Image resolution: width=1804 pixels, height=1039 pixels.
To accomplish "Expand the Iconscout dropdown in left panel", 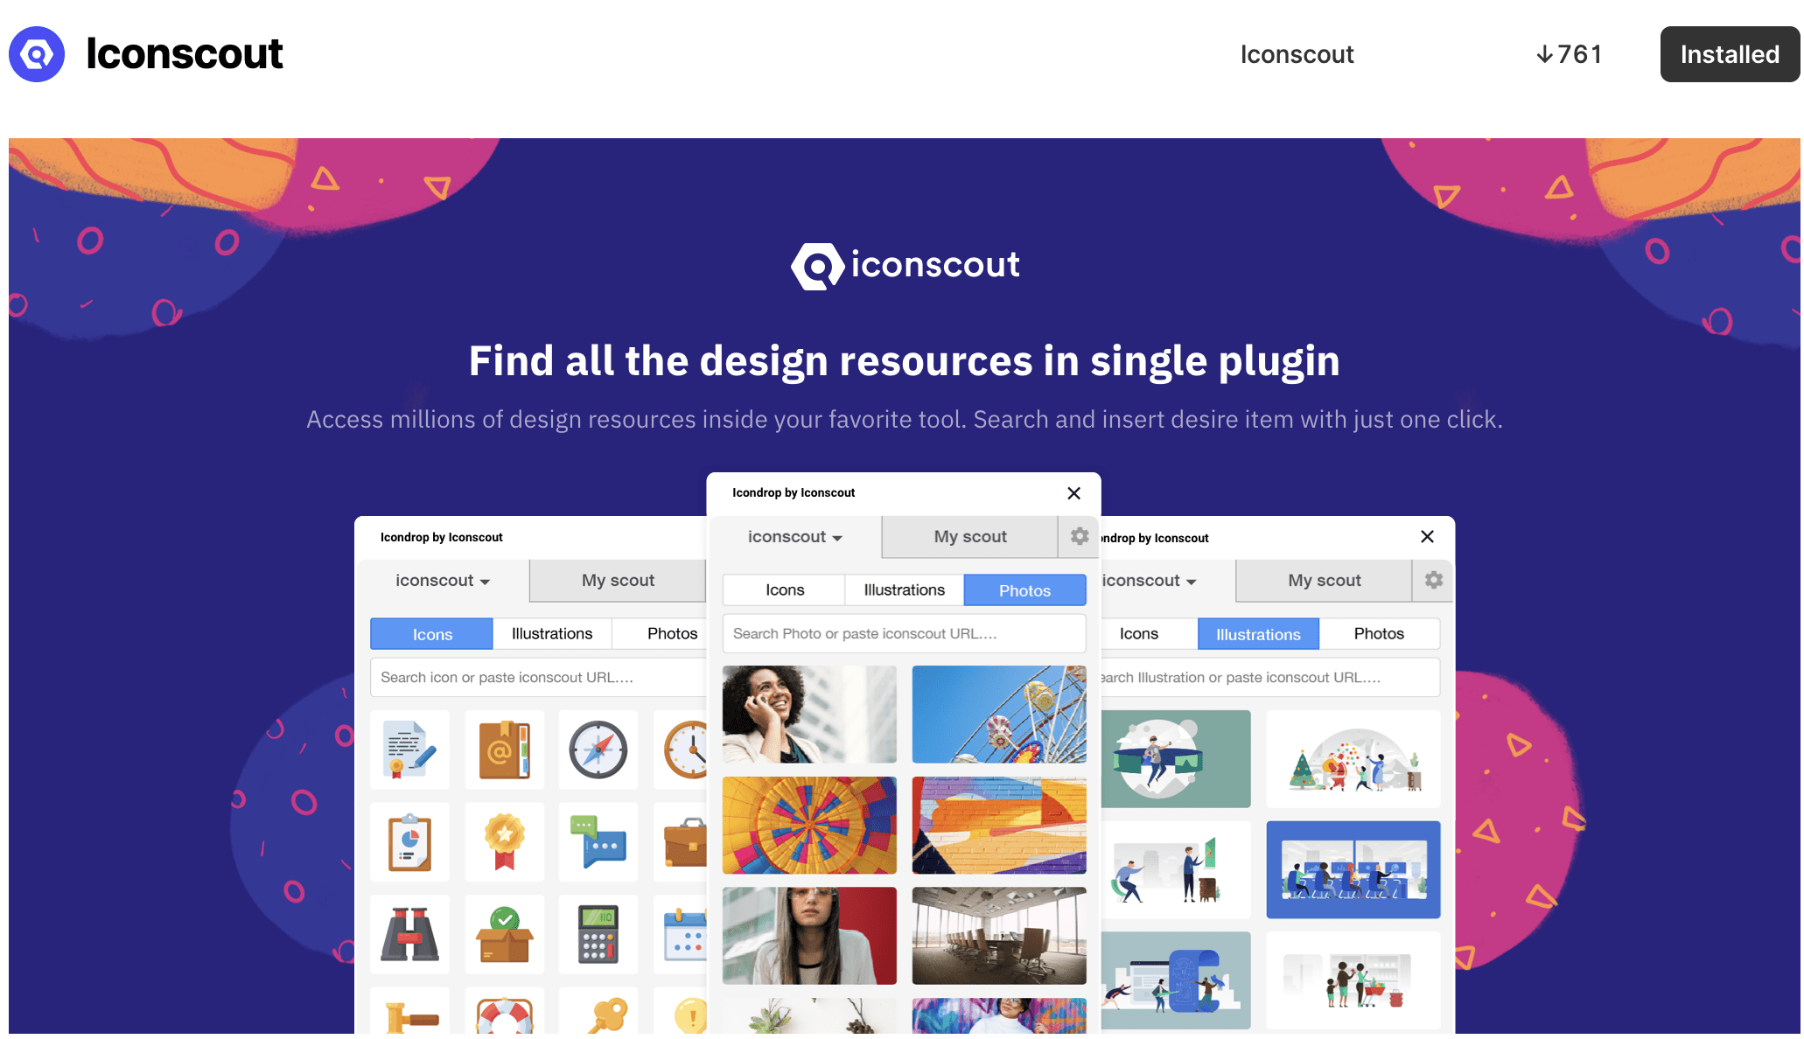I will tap(441, 580).
